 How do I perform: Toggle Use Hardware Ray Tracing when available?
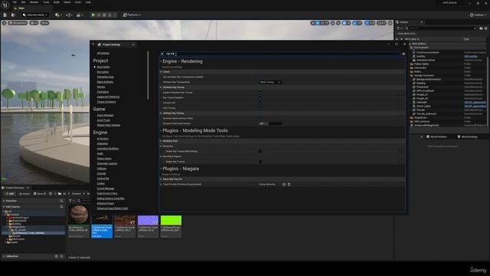260,77
